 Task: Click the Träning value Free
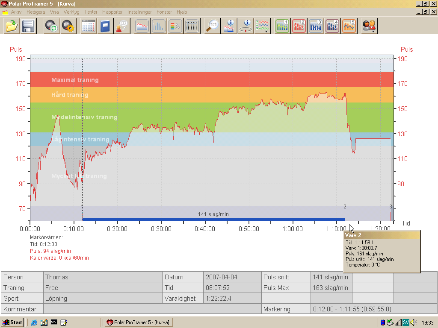point(103,288)
